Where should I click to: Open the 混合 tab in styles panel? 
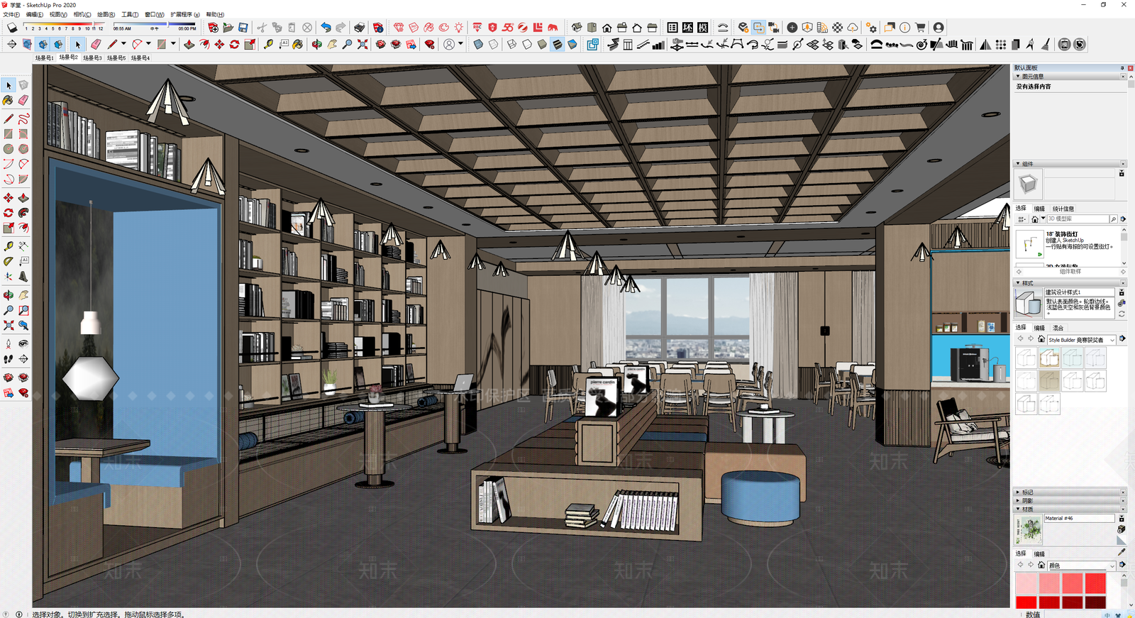(x=1058, y=328)
